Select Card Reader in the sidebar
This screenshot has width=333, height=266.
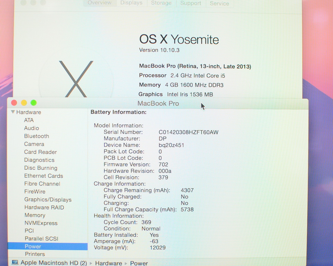[40, 152]
